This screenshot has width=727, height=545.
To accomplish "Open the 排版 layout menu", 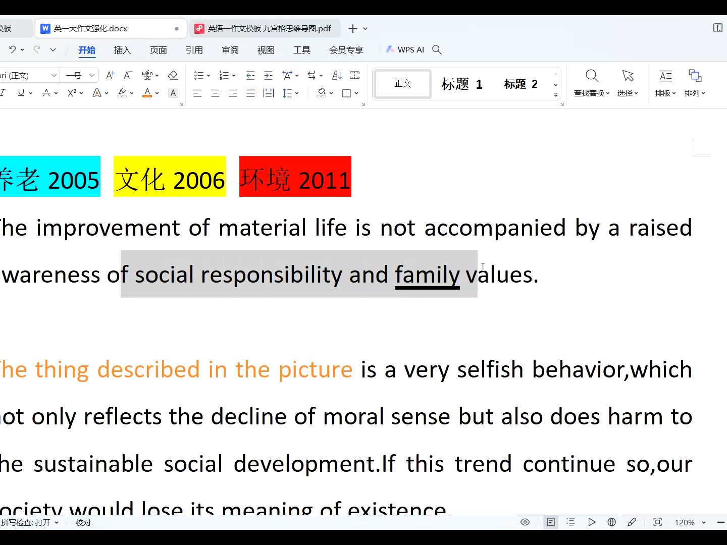I will coord(665,83).
